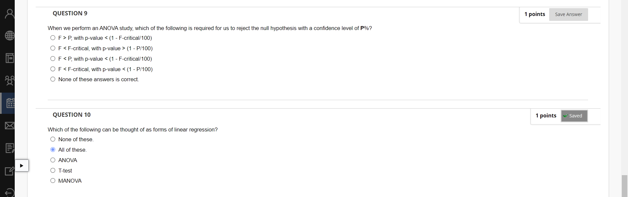Click the Assist pencil icon
This screenshot has height=197, width=628.
pos(9,171)
